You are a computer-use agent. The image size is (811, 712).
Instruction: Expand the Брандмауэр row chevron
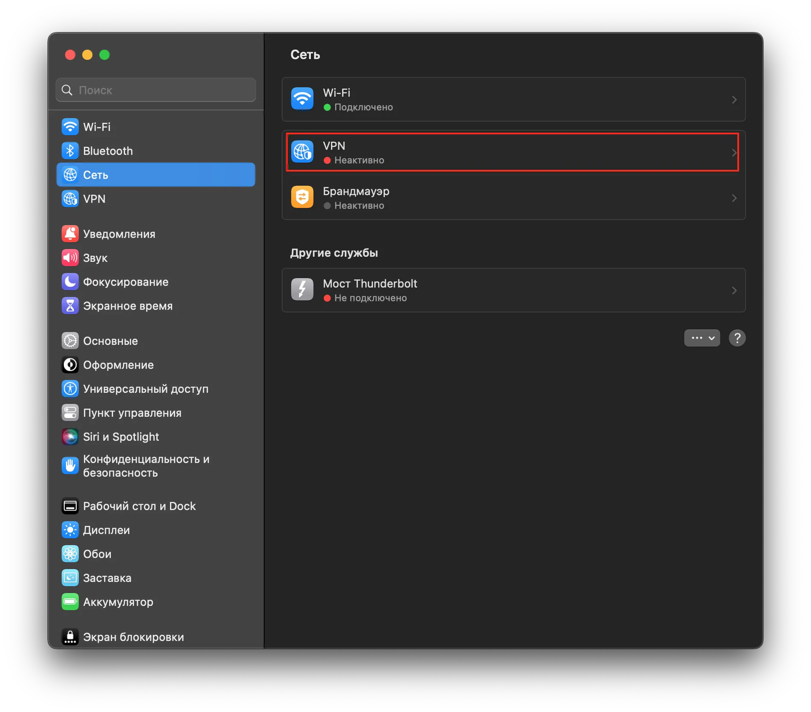[x=734, y=198]
